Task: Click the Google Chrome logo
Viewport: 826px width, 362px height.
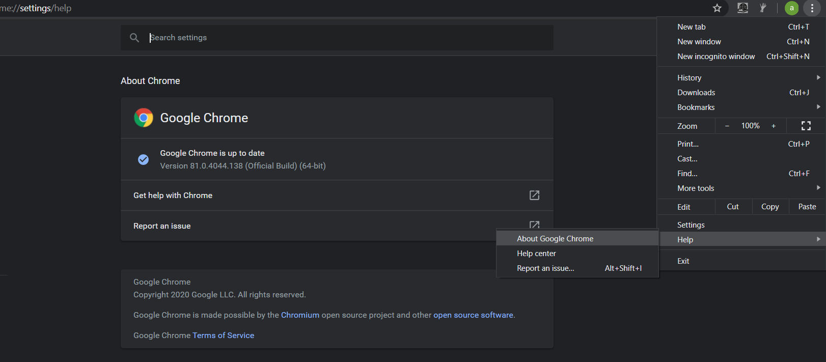Action: 144,118
